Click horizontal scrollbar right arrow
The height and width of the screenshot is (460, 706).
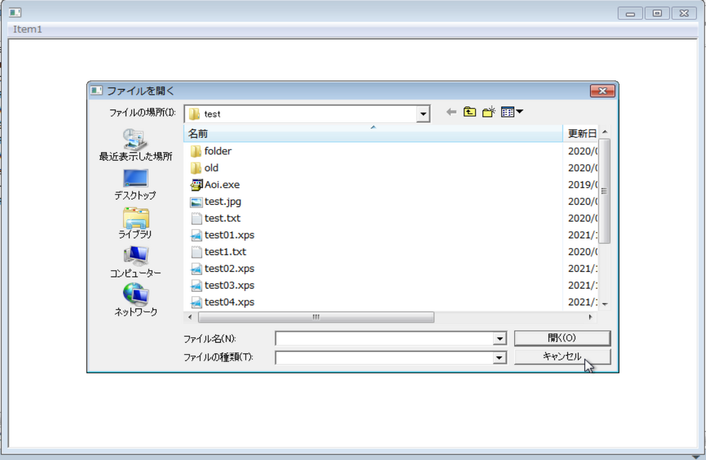tap(591, 317)
